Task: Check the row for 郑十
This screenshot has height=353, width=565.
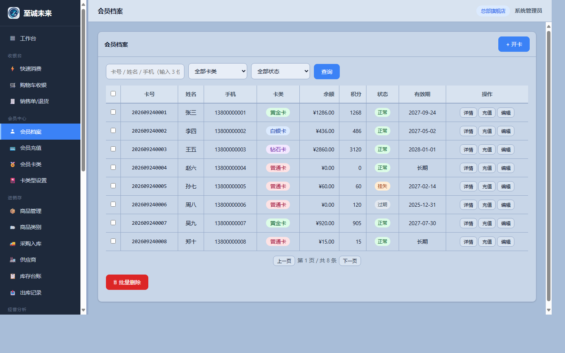Action: (x=113, y=241)
